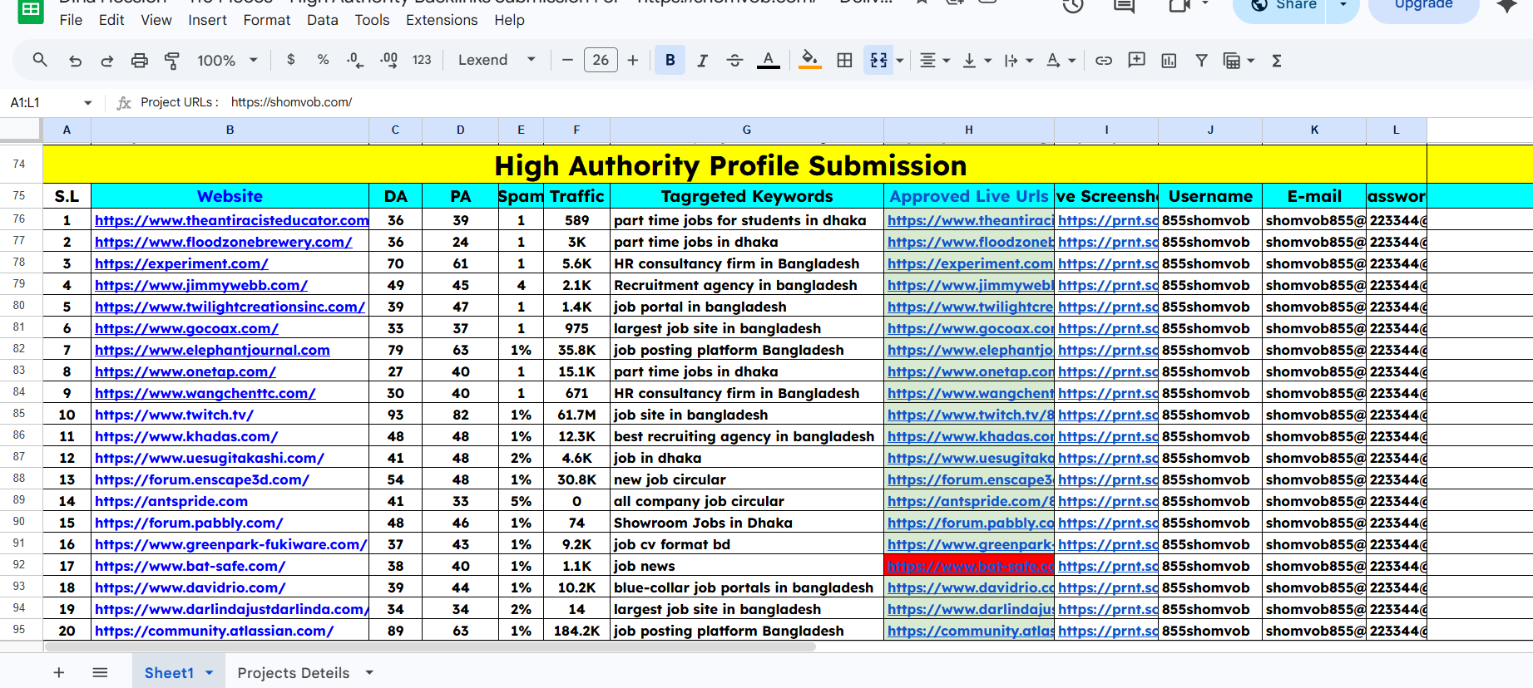Open the Data menu

tap(323, 20)
